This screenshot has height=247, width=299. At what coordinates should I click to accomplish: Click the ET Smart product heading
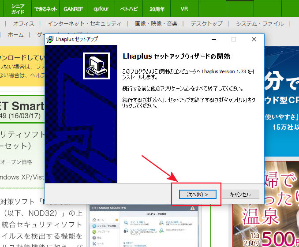(x=22, y=106)
